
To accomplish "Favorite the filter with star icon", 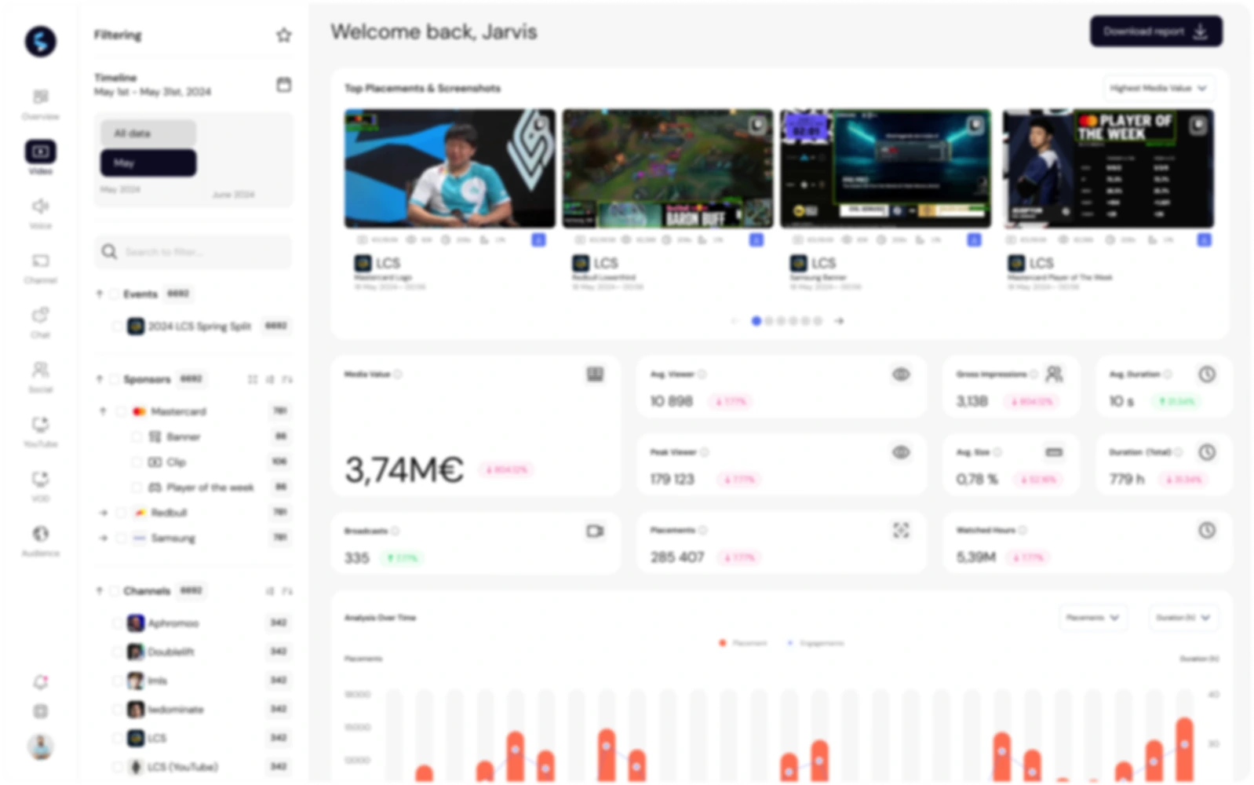I will click(284, 35).
